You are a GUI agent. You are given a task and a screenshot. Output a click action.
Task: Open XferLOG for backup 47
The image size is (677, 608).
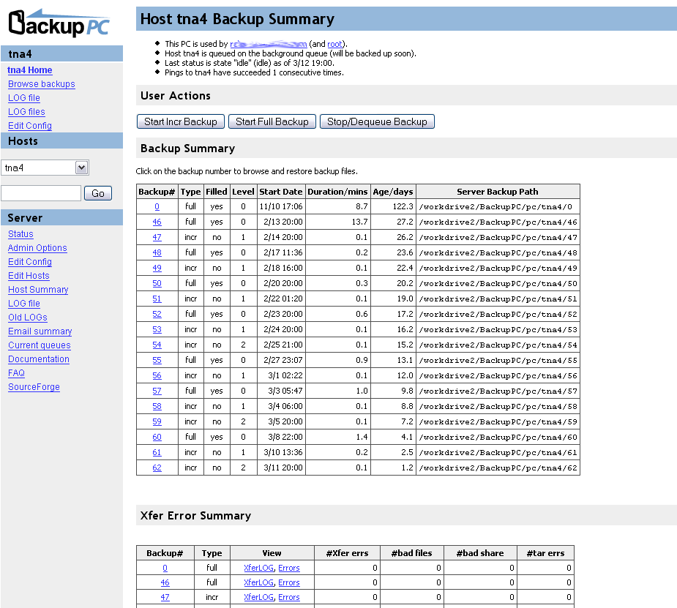pos(258,597)
